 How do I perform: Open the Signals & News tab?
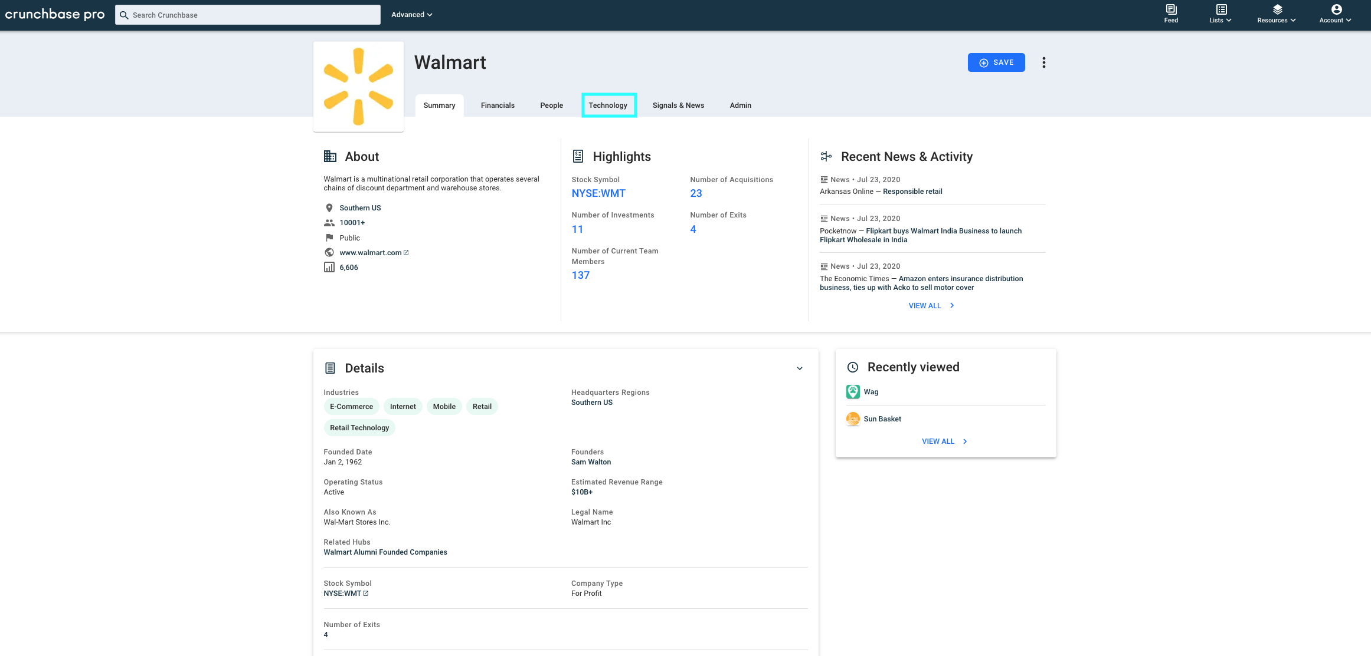click(678, 106)
